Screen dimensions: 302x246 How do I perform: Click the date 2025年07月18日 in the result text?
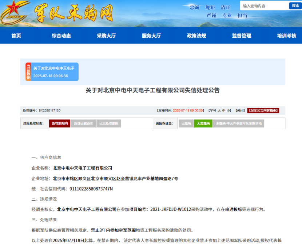[68, 241]
